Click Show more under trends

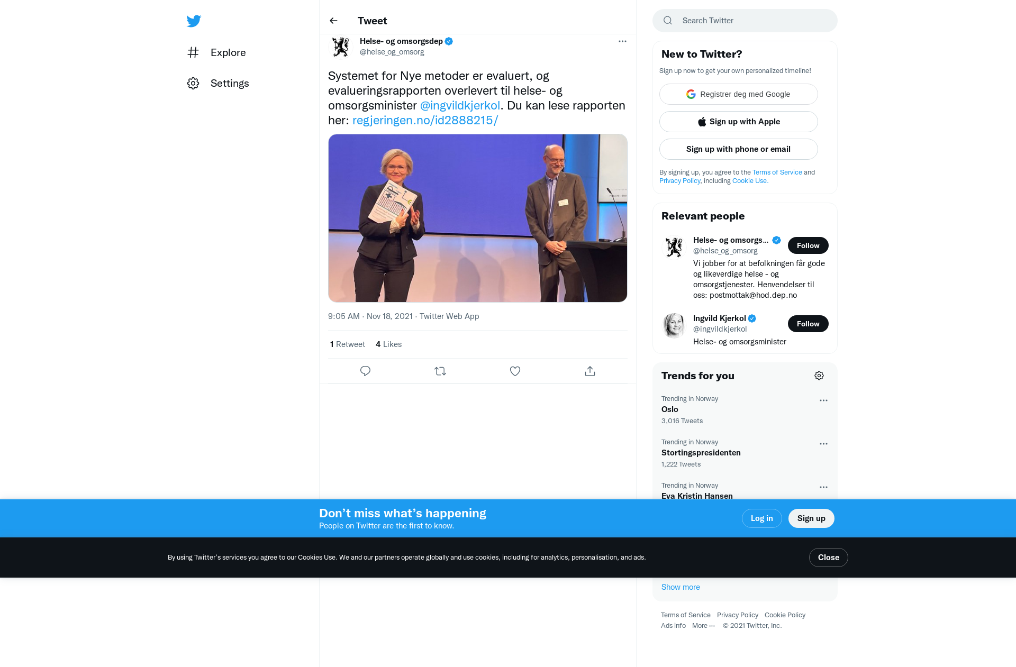[681, 587]
